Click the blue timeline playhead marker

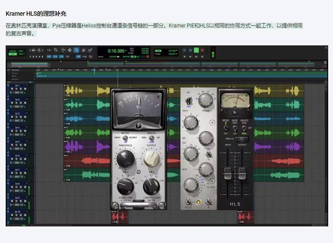(94, 70)
